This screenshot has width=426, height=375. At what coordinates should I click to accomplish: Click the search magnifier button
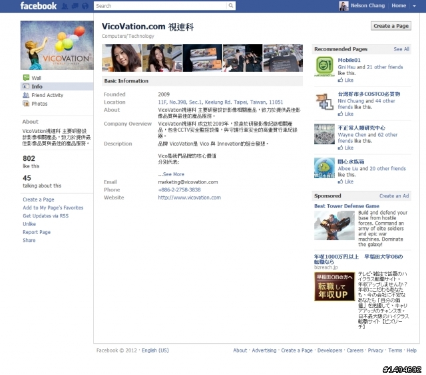[231, 6]
